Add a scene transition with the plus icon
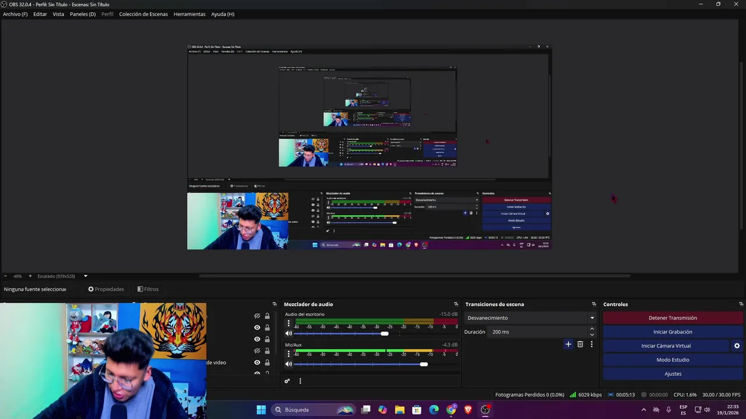 (568, 345)
